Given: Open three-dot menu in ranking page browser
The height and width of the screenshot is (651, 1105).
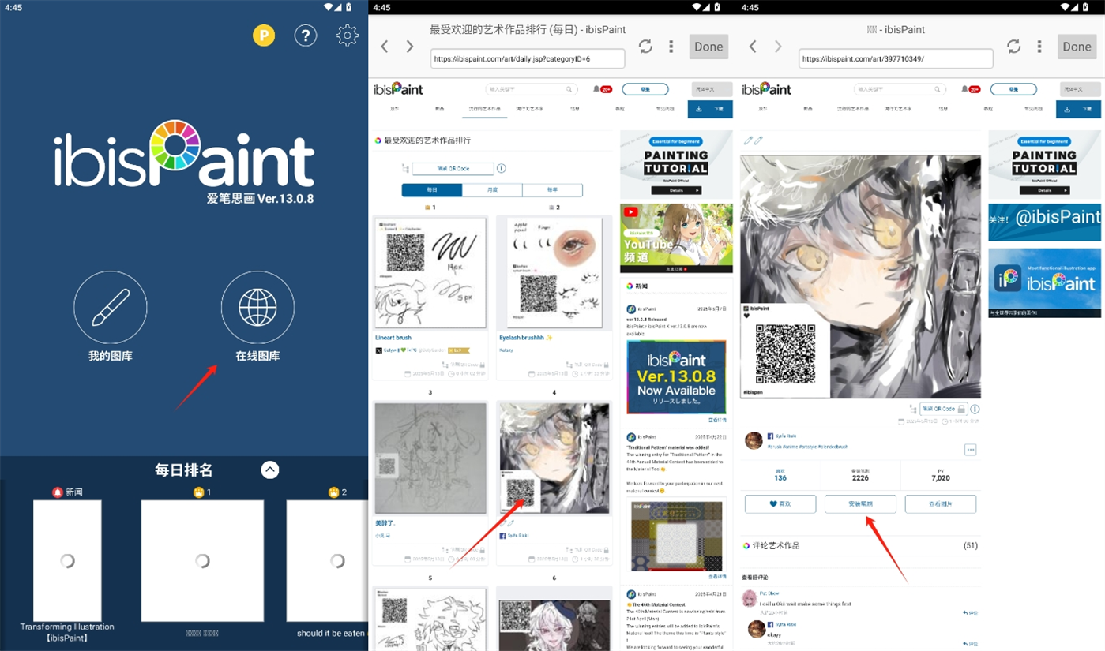Looking at the screenshot, I should click(x=671, y=47).
